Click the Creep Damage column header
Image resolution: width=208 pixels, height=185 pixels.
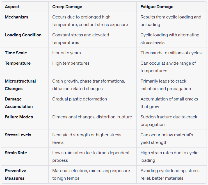click(67, 7)
